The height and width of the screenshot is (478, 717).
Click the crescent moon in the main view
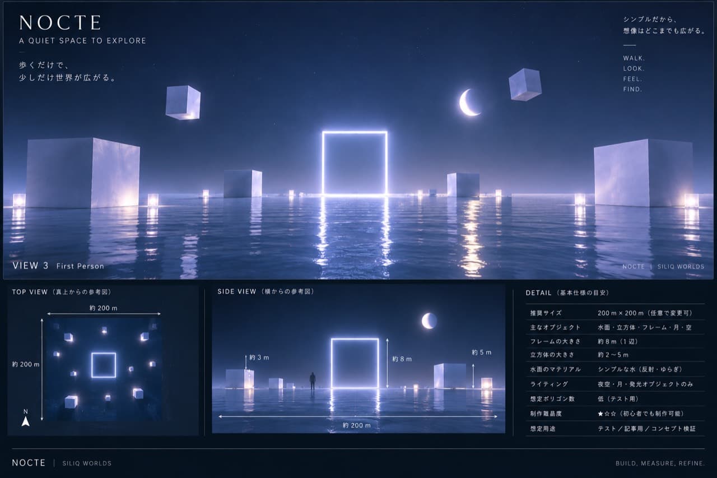(x=469, y=103)
